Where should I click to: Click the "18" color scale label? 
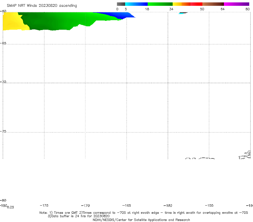147,9
